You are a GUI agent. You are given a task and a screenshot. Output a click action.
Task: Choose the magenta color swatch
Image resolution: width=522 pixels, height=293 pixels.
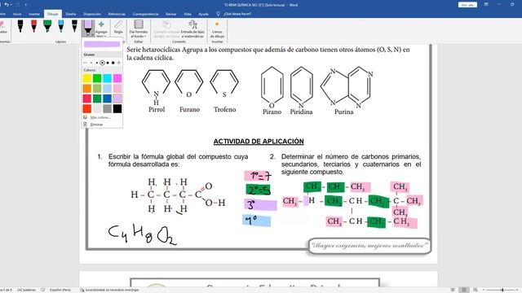click(x=117, y=78)
